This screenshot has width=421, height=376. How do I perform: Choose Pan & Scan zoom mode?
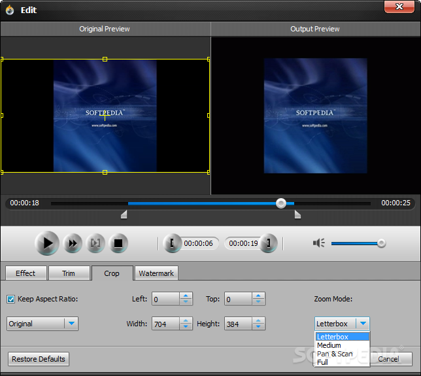tap(343, 354)
